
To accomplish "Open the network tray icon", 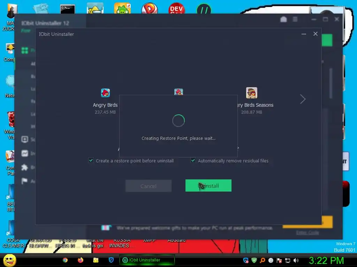I will 288,260.
